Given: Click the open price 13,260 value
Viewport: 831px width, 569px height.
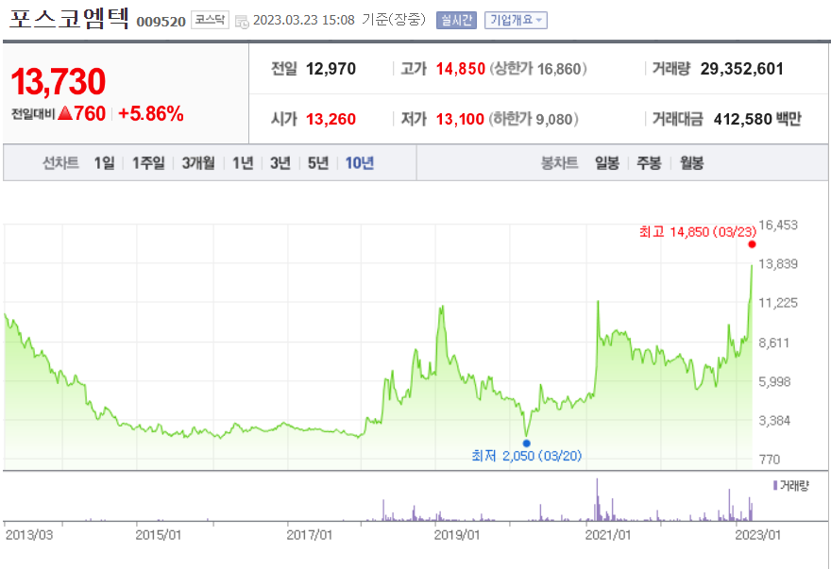Looking at the screenshot, I should pos(331,119).
